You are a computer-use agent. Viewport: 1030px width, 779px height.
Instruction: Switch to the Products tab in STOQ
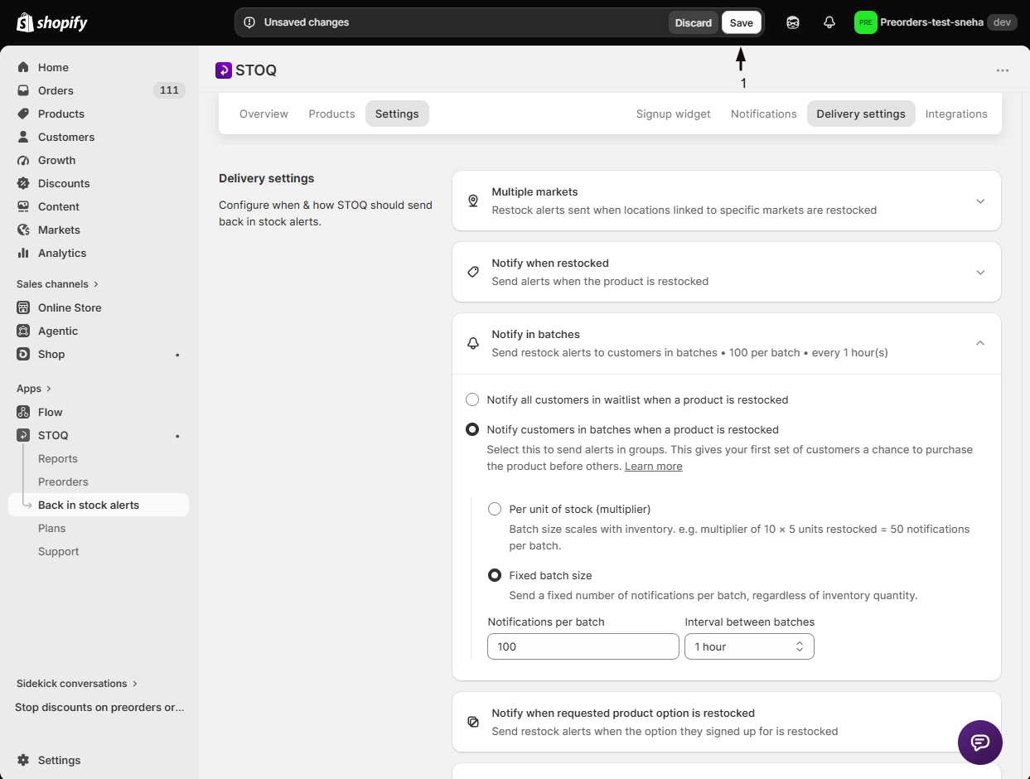pyautogui.click(x=331, y=114)
